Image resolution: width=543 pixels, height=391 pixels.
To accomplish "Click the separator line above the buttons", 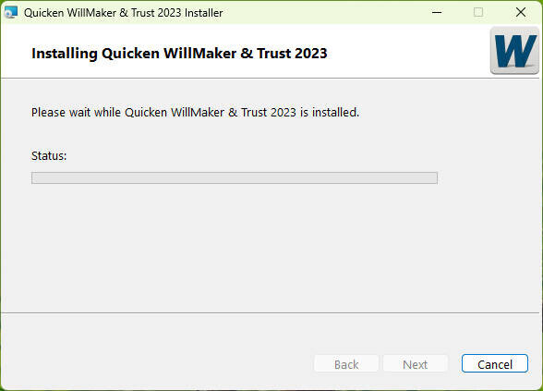I will 270,312.
